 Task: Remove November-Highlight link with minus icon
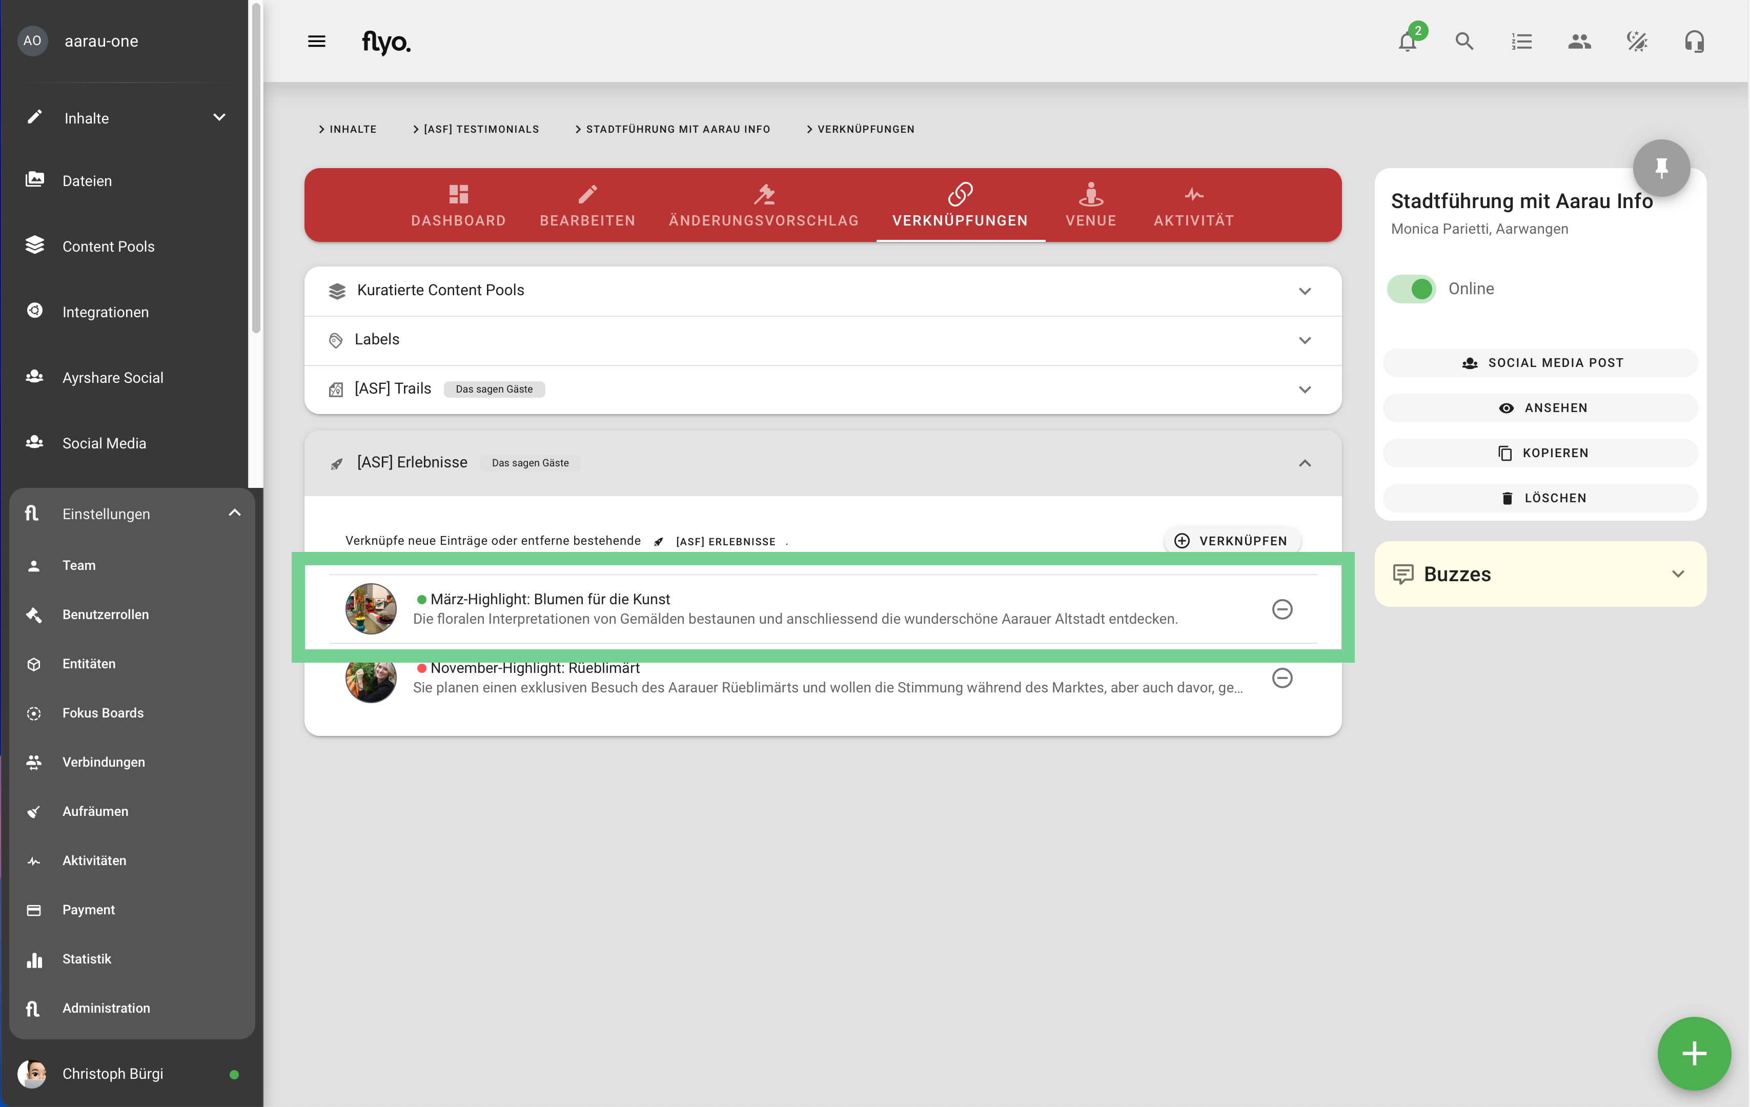pos(1282,678)
